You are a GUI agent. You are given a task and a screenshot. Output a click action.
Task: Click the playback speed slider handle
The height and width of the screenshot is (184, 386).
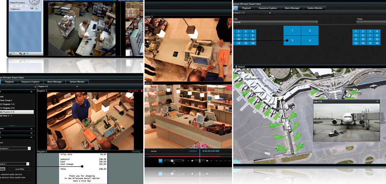200,161
